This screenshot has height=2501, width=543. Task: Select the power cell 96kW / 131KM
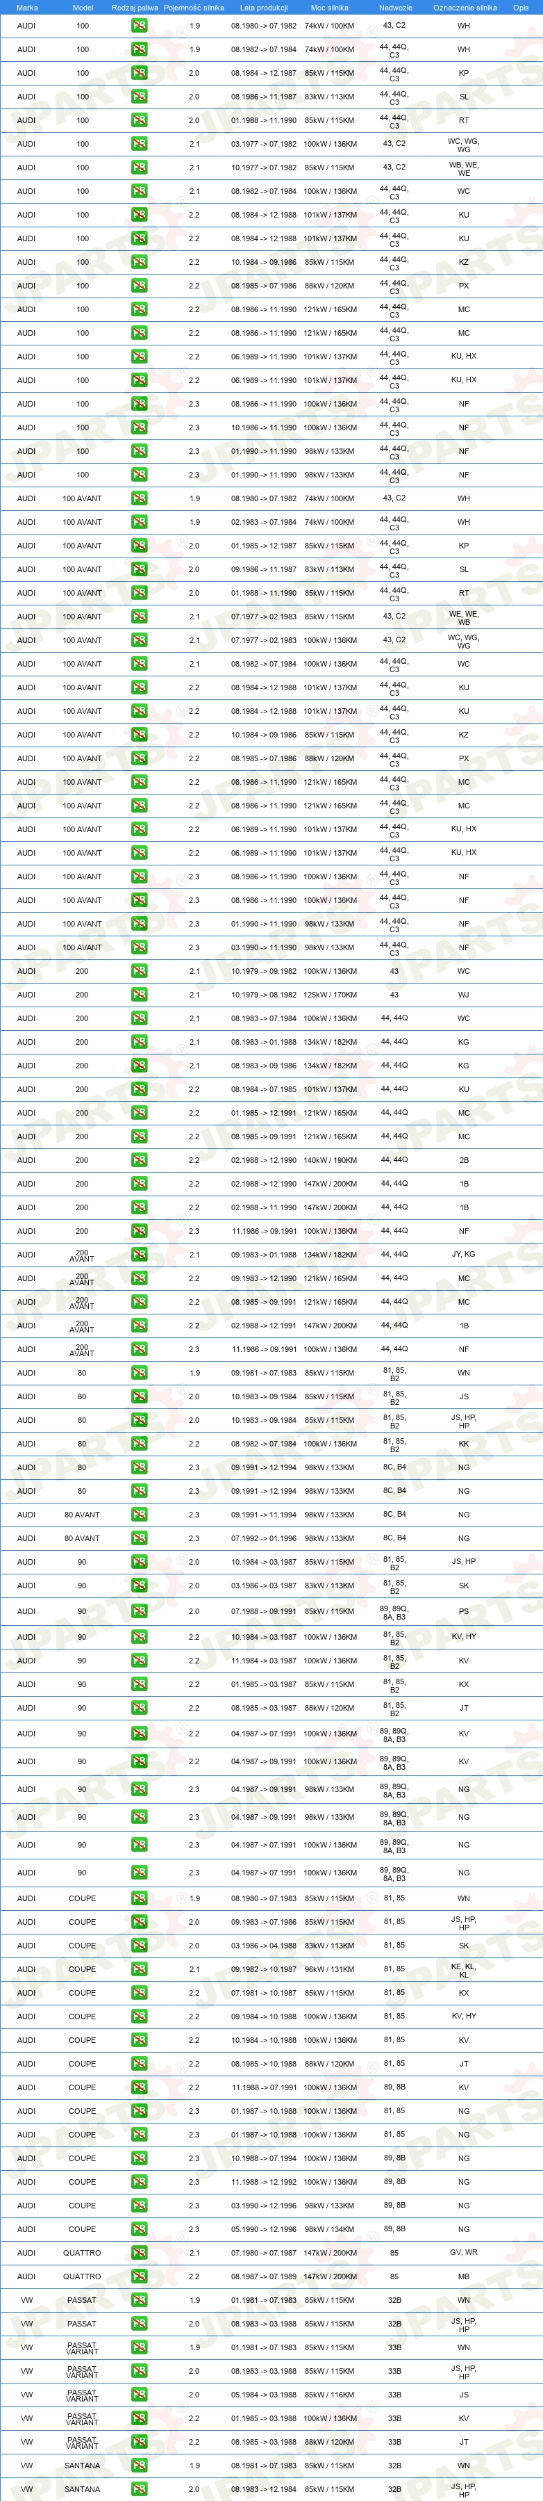(330, 1969)
